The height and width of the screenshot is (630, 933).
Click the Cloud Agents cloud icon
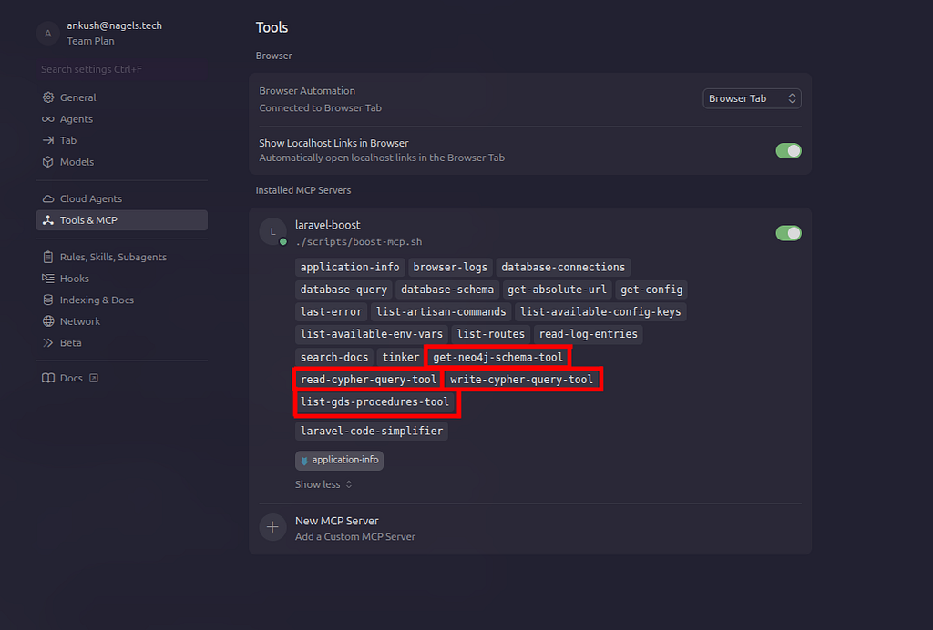pyautogui.click(x=48, y=198)
